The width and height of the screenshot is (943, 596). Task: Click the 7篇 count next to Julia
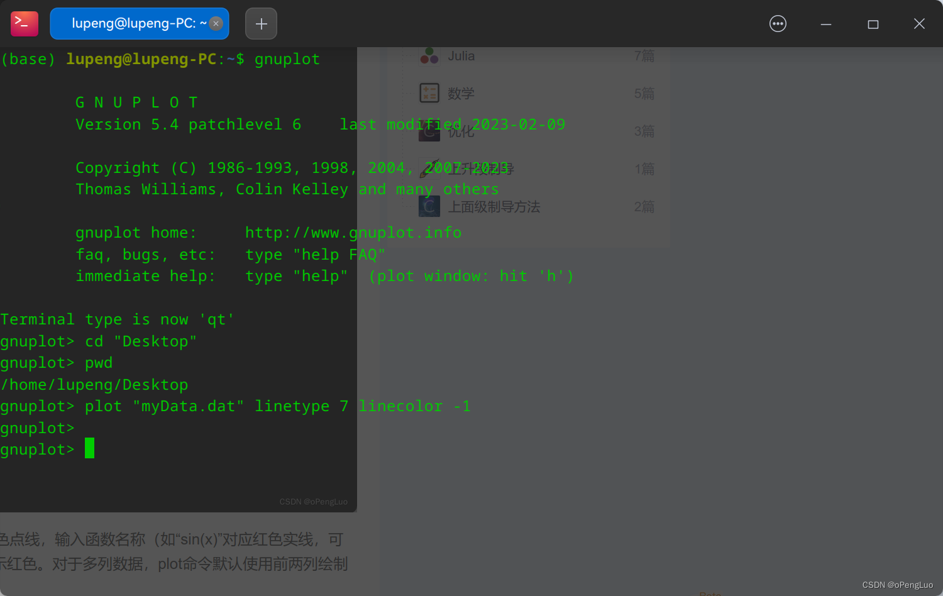pos(644,56)
